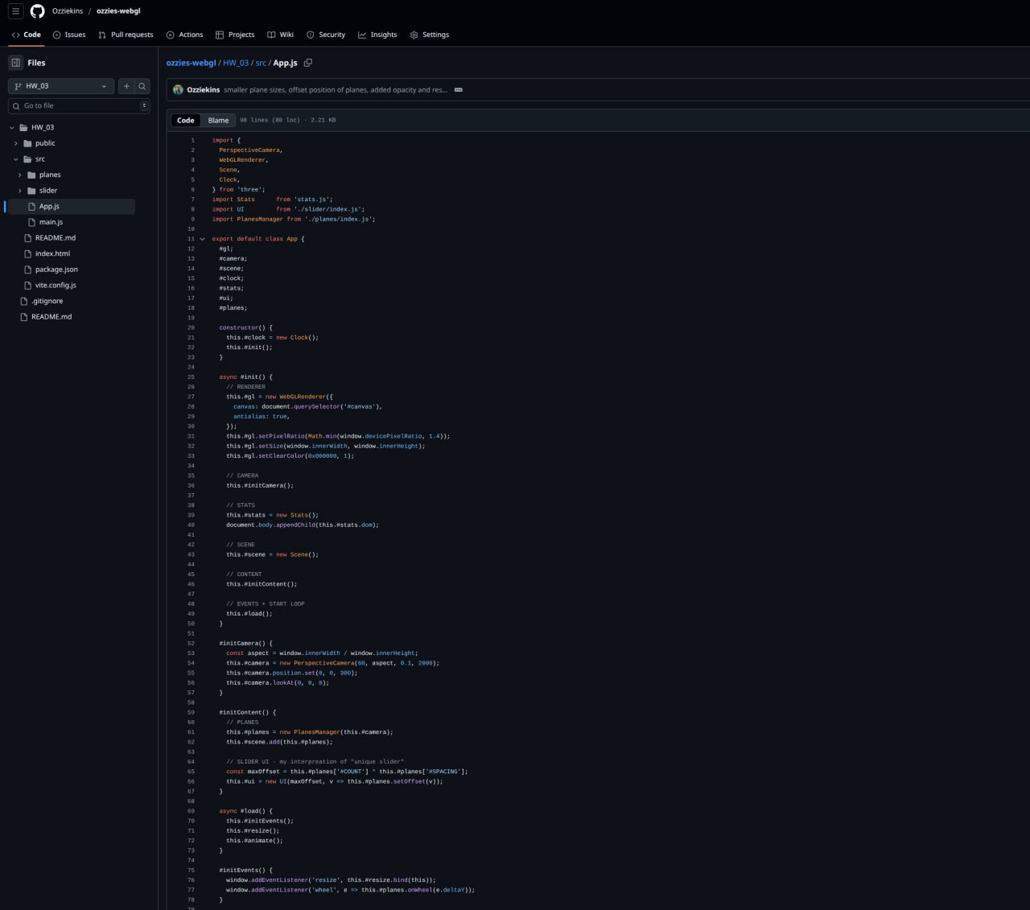Open the package.json file
1030x910 pixels.
[56, 270]
